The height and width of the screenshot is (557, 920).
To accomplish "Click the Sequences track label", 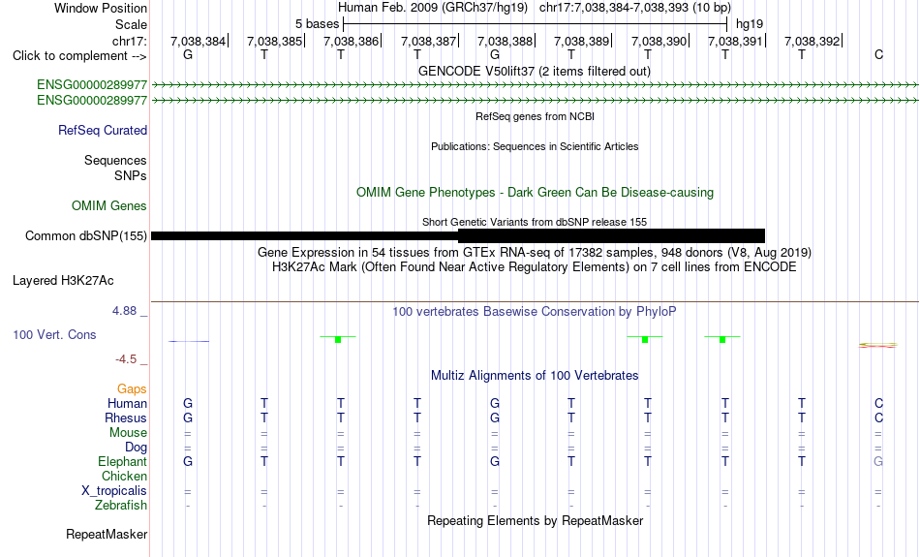I will click(115, 160).
